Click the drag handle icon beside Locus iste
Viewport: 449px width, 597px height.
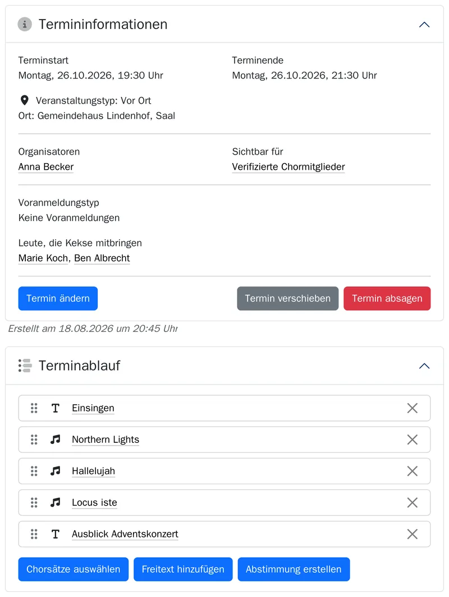(34, 503)
